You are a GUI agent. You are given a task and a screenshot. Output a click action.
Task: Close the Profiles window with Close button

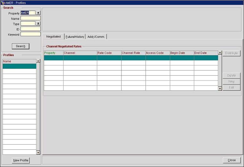[231, 160]
